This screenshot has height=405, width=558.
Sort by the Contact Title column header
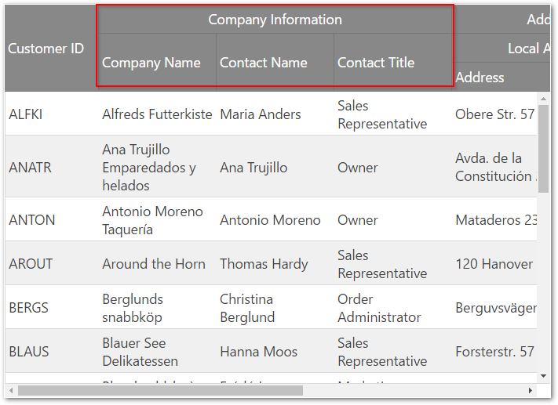point(376,63)
